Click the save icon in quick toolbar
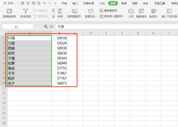Image resolution: width=178 pixels, height=127 pixels. (22, 3)
